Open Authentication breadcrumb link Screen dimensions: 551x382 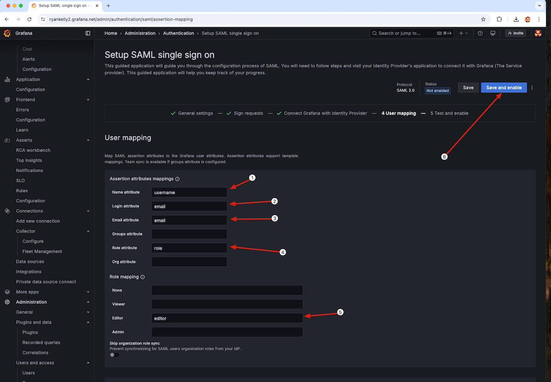click(x=179, y=33)
